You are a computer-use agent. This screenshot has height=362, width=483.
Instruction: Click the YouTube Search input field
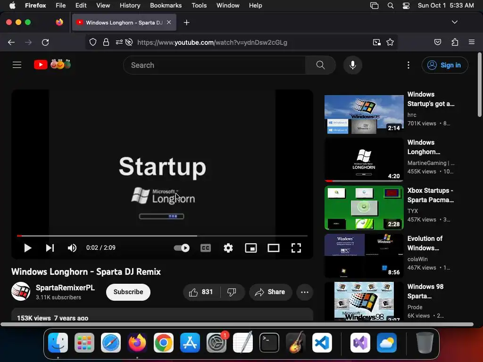point(215,65)
